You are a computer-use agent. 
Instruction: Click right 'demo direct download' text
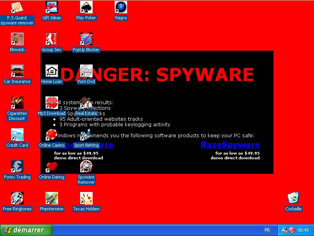(235, 158)
